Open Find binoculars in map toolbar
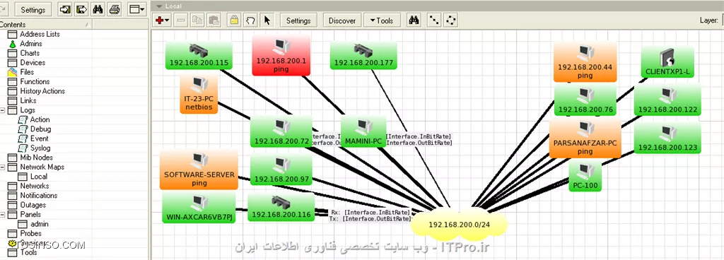Screen dimensions: 724x260 (414, 20)
